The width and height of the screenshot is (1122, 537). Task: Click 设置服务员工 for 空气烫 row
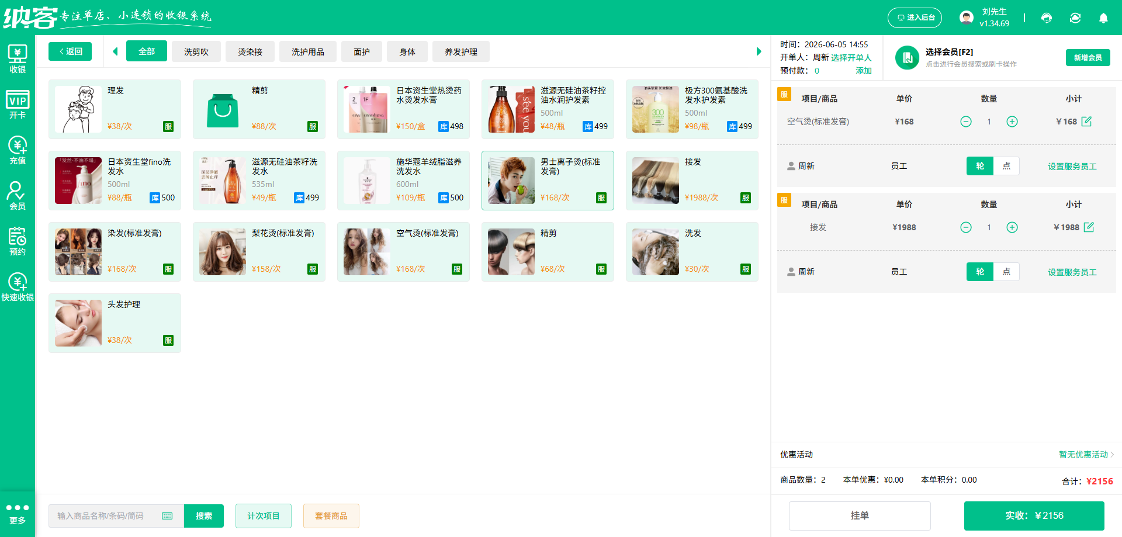(1072, 167)
